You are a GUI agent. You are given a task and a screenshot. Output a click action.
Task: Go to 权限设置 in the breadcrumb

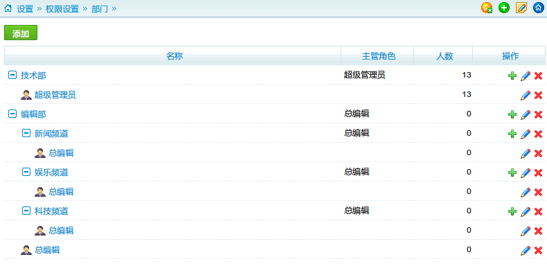[x=62, y=9]
